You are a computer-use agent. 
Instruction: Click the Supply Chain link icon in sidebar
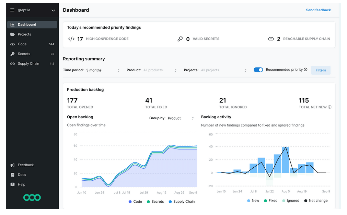click(x=13, y=63)
